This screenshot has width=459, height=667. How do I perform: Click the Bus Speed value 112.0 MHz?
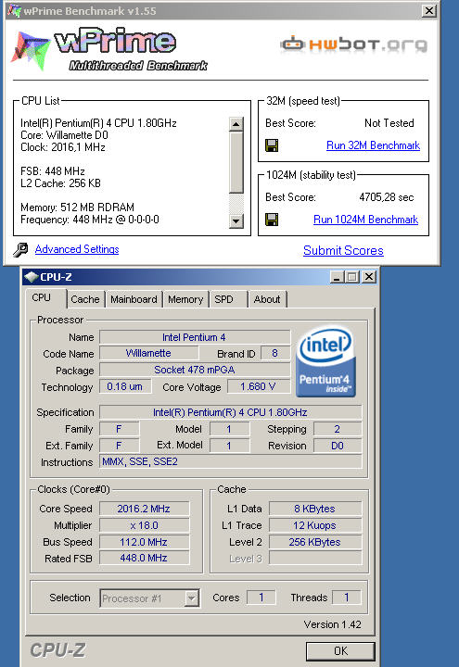145,542
